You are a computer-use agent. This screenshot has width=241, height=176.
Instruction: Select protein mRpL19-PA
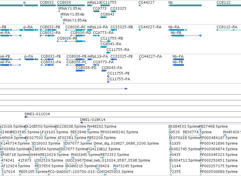coord(98,57)
